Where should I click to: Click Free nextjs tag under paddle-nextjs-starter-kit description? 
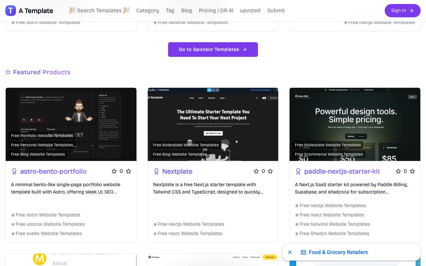330,205
